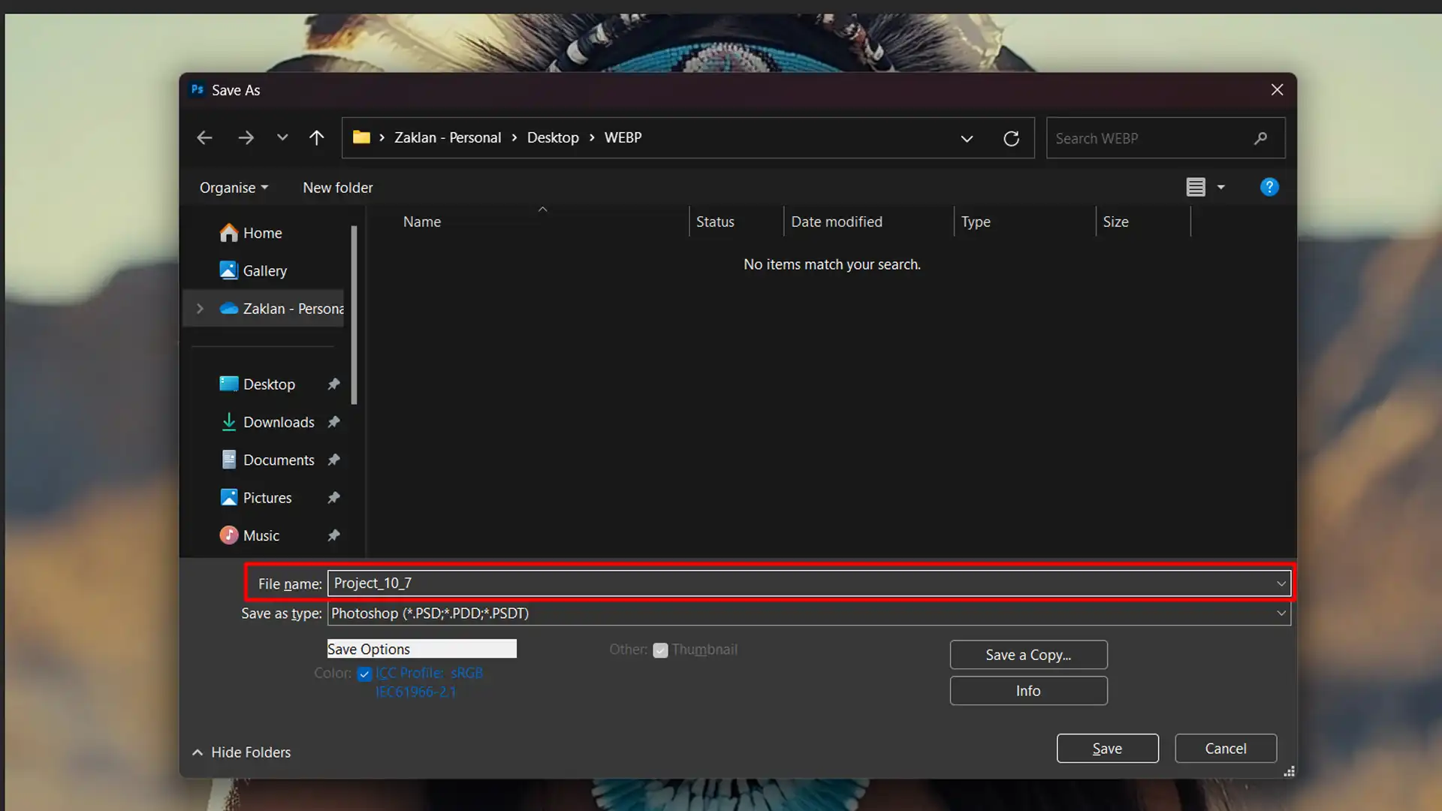
Task: Toggle the ICC Profile color checkbox
Action: point(364,674)
